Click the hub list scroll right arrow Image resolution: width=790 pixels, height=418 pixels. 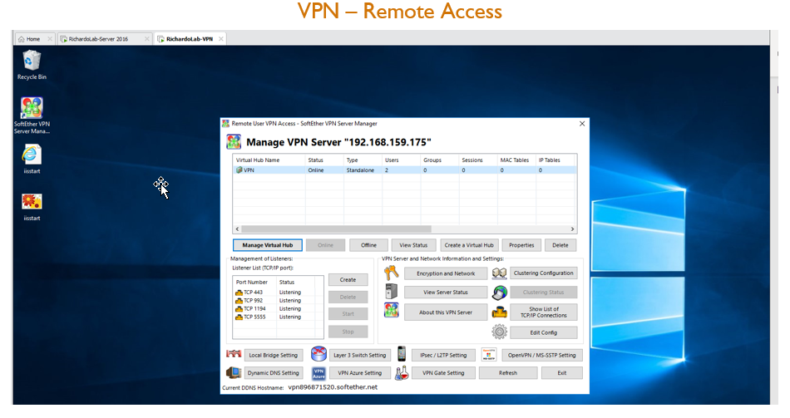coord(572,229)
